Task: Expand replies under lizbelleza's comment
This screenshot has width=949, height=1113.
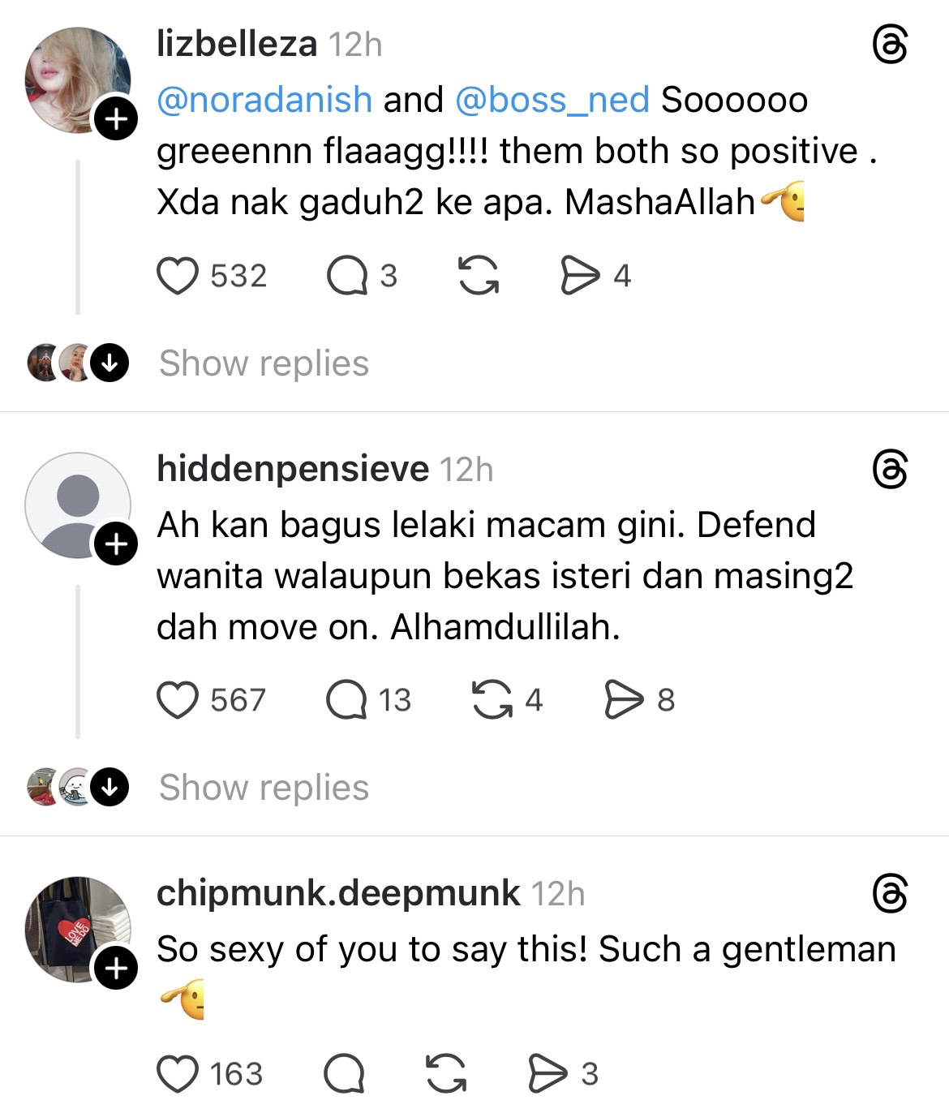Action: tap(264, 363)
